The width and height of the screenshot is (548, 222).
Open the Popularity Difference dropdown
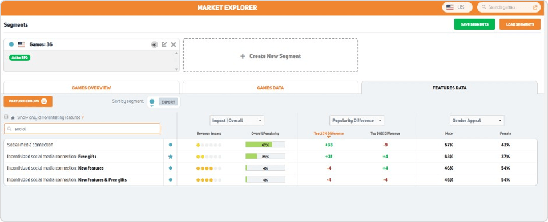pyautogui.click(x=357, y=121)
